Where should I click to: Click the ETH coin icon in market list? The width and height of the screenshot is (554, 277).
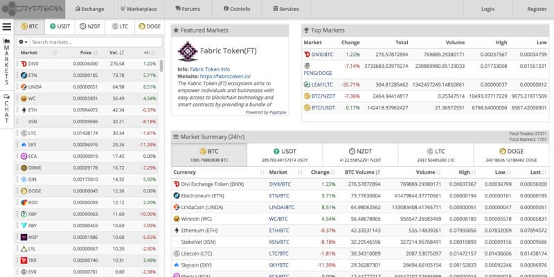tap(24, 110)
